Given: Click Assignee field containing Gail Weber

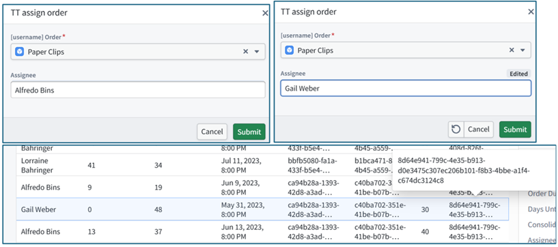Looking at the screenshot, I should tap(406, 88).
